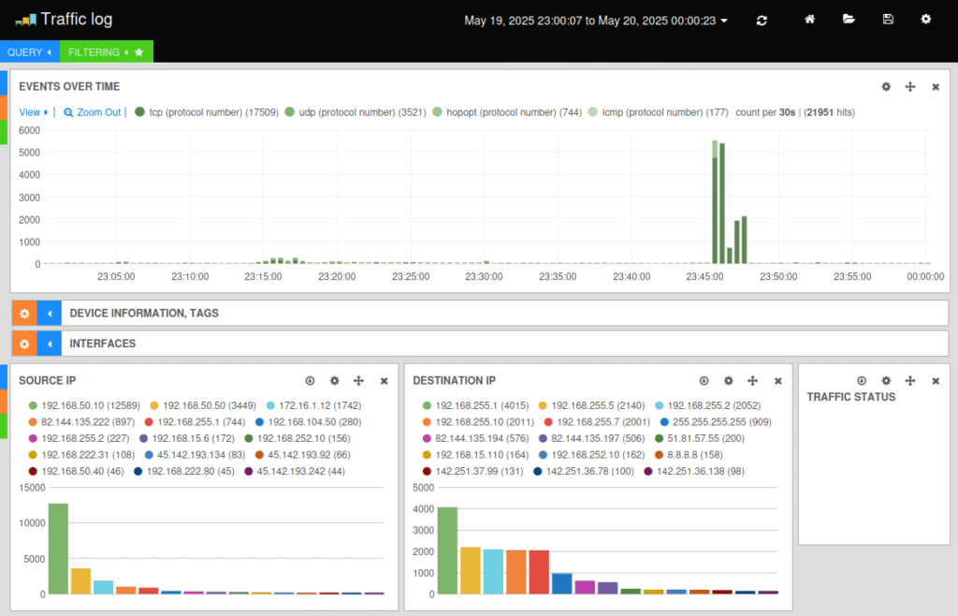This screenshot has width=958, height=616.
Task: Open the gear for the Interfaces row
Action: pos(24,345)
